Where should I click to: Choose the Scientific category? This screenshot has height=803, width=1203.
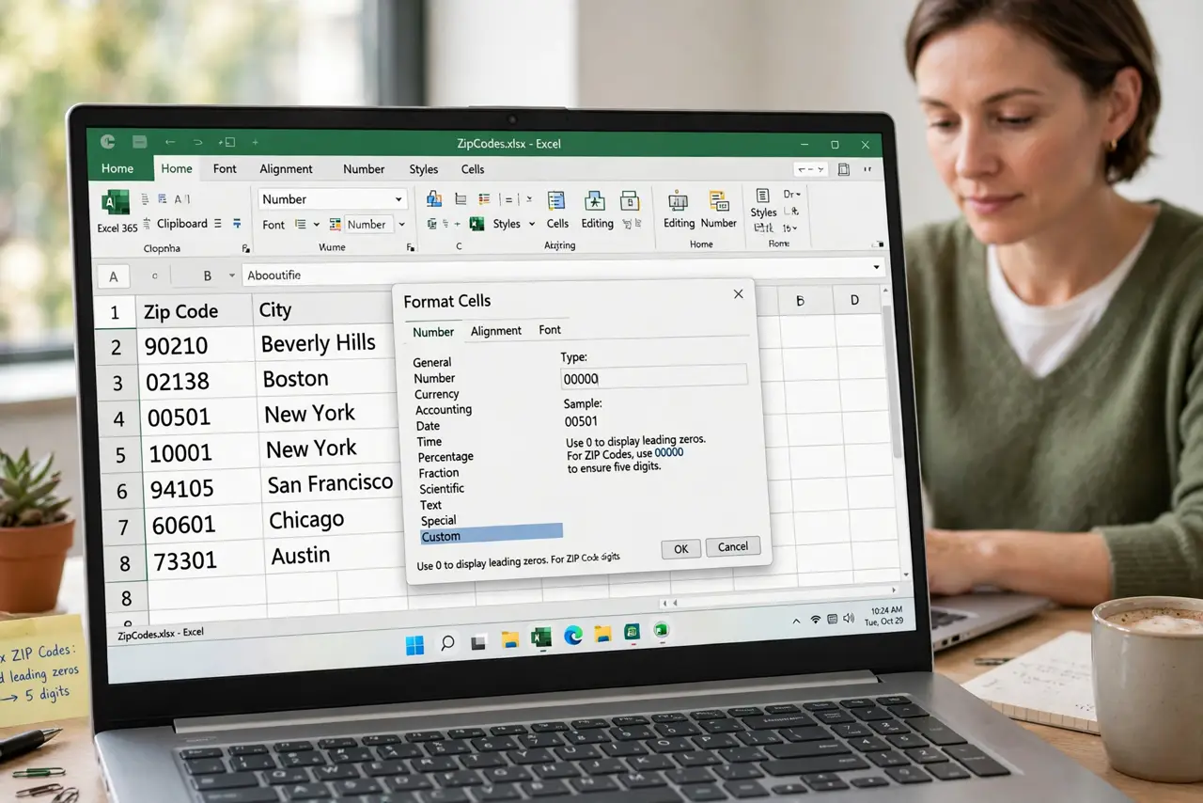(442, 489)
